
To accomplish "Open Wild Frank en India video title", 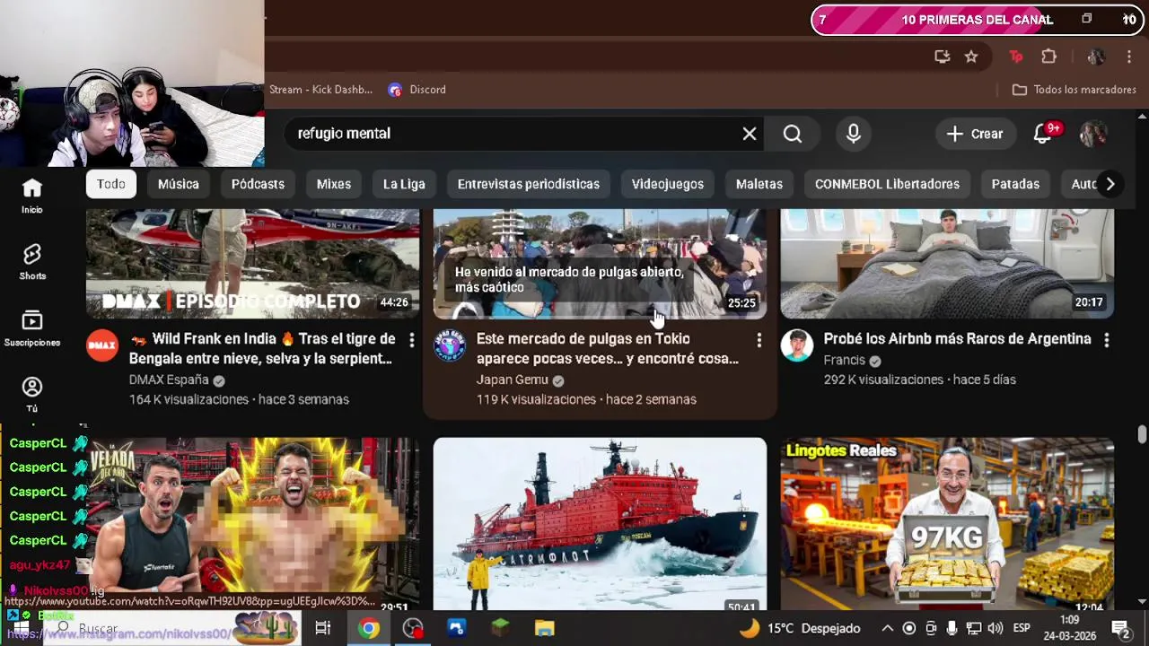I will coord(262,349).
